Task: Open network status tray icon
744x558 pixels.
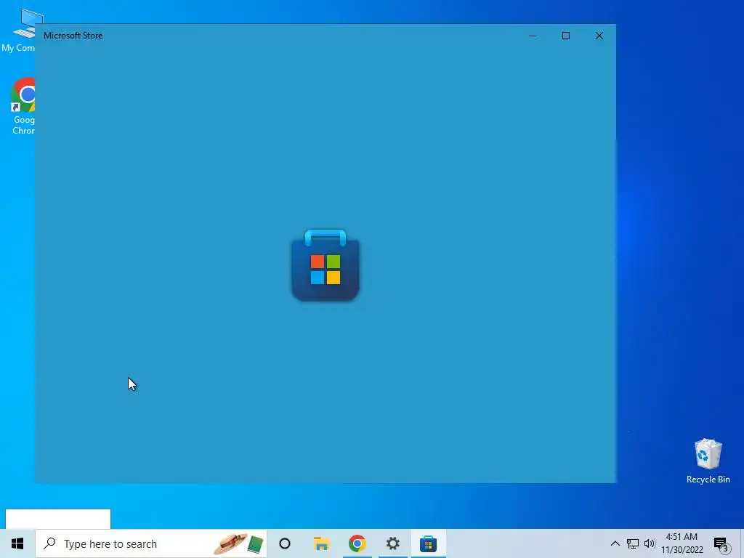Action: click(x=633, y=543)
